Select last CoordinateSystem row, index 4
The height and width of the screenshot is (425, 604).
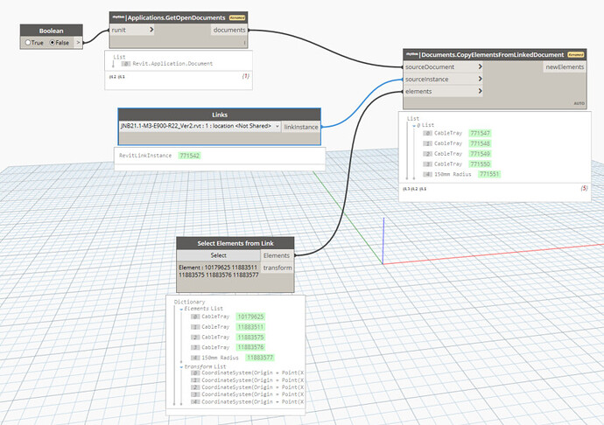247,402
